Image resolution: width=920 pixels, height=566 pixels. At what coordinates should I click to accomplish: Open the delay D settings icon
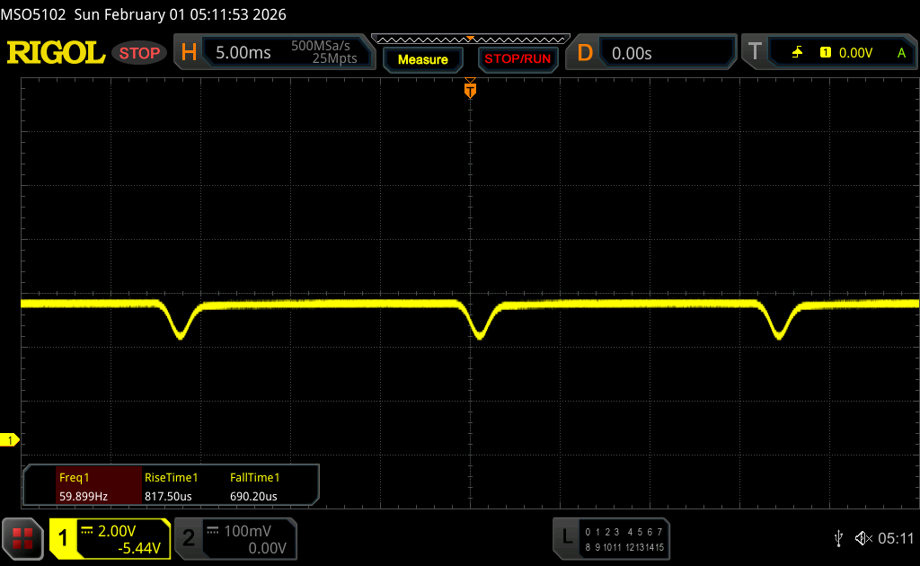click(x=585, y=53)
